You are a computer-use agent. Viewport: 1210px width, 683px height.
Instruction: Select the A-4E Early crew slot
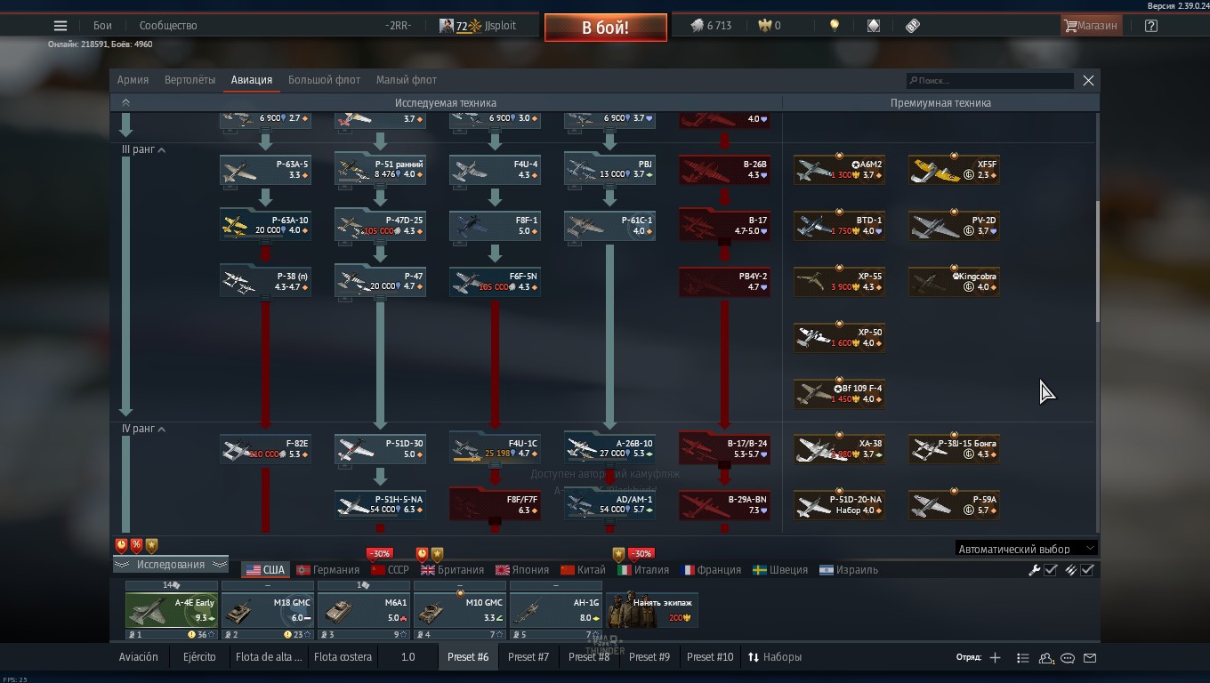pyautogui.click(x=172, y=610)
